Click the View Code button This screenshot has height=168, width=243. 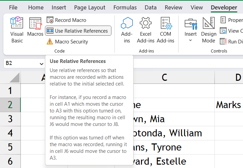point(231,31)
